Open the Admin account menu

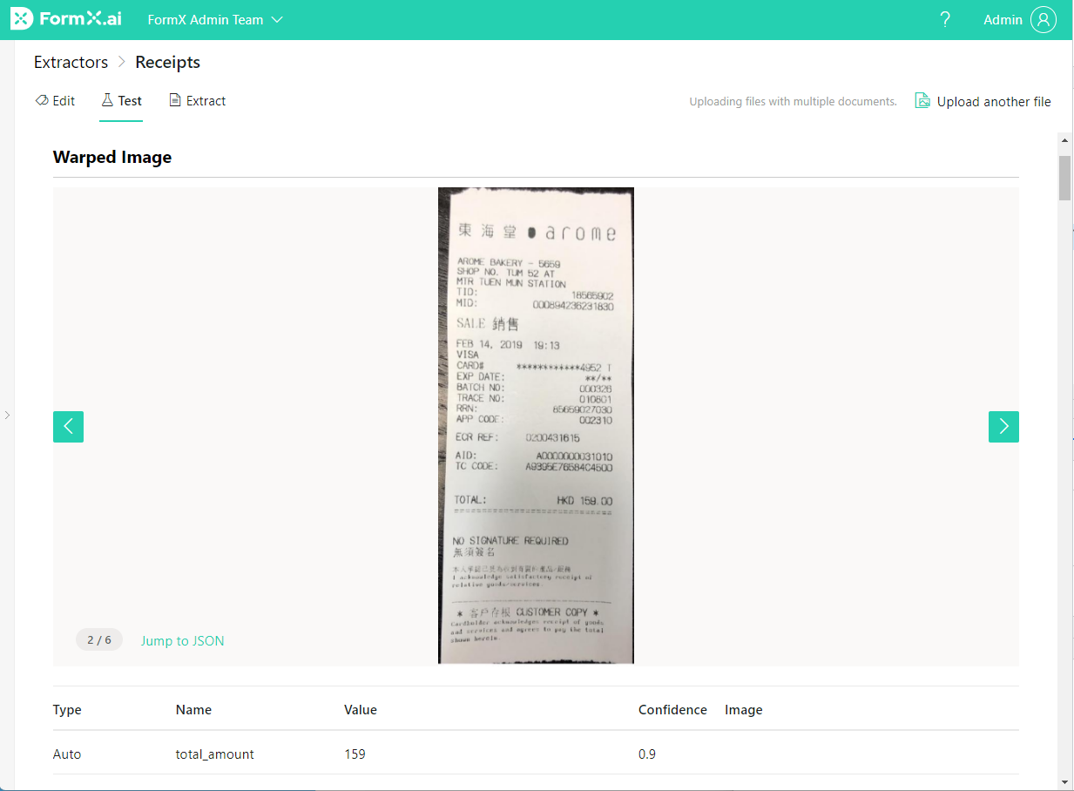click(1019, 19)
